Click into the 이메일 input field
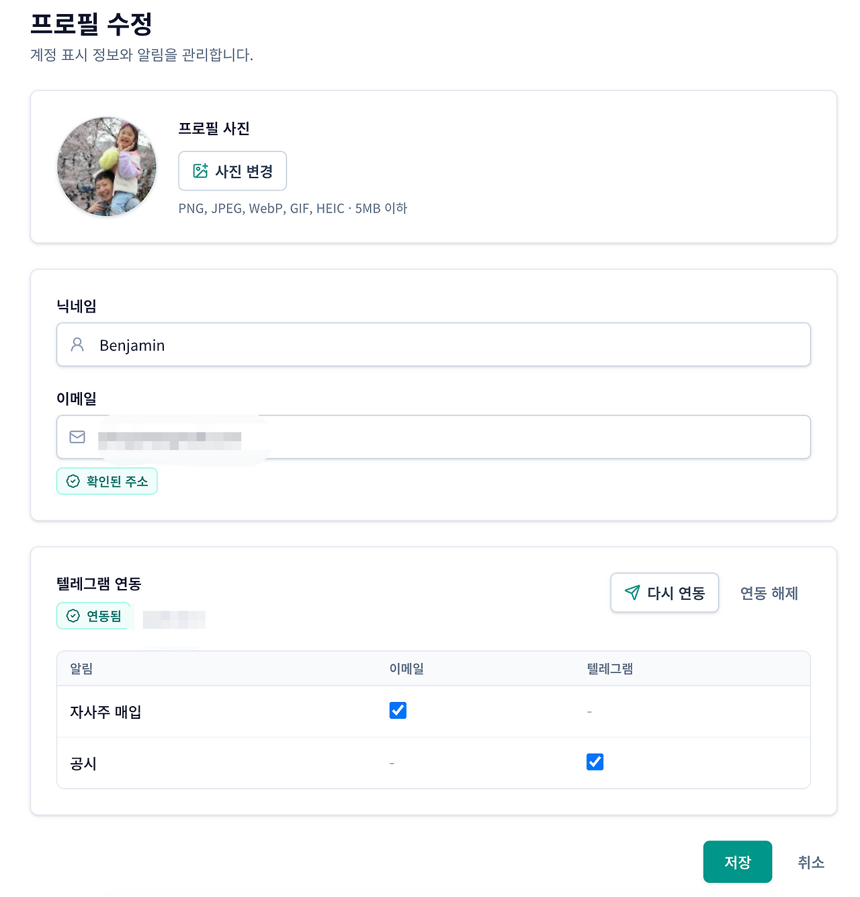 [x=433, y=437]
